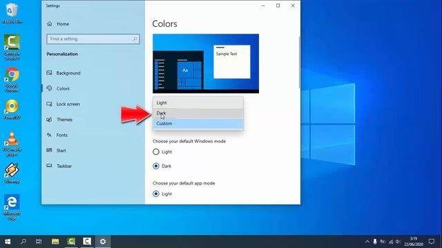Open the network tray icon
The height and width of the screenshot is (248, 442).
pos(391,242)
